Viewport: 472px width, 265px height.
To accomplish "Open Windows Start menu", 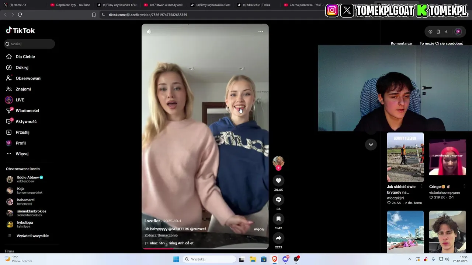I will (176, 259).
